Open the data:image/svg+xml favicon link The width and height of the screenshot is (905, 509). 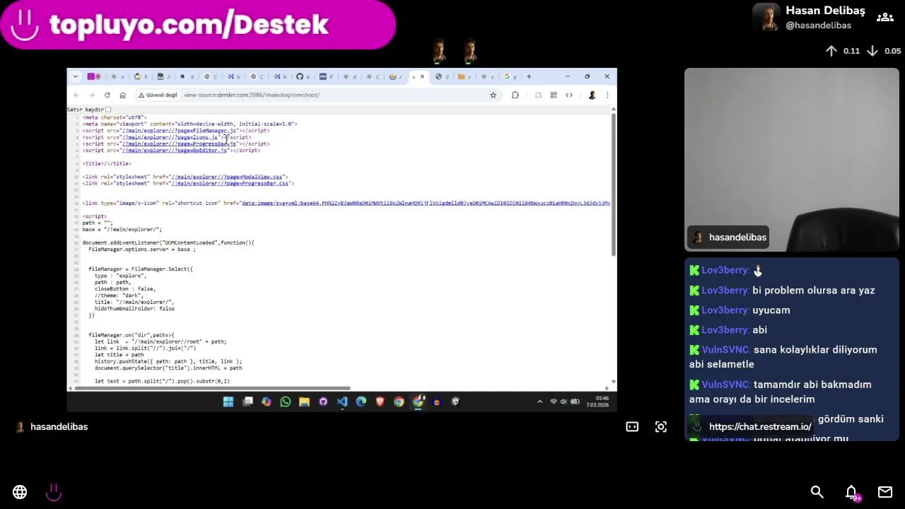426,203
